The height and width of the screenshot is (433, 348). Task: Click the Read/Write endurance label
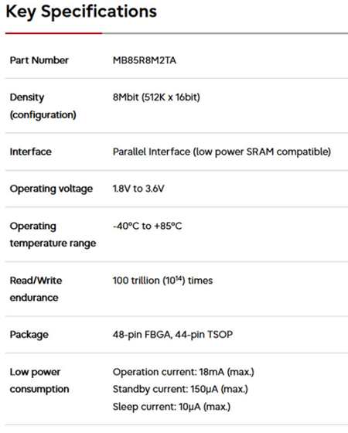36,289
